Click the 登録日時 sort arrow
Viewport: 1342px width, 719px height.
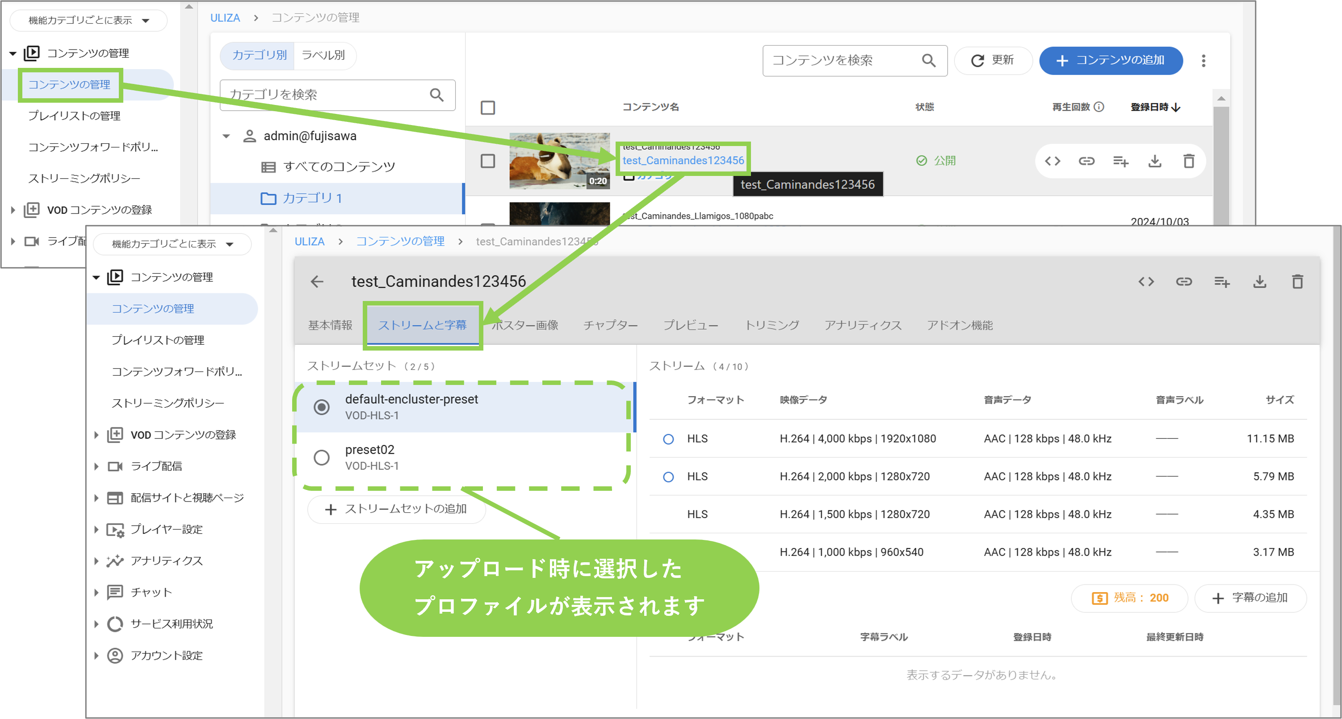pos(1175,107)
